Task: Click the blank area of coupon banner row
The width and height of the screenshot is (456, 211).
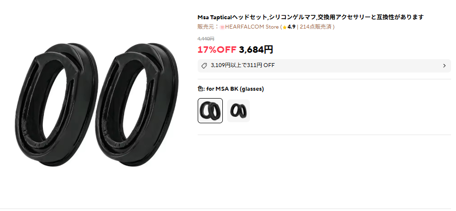Action: coord(358,66)
